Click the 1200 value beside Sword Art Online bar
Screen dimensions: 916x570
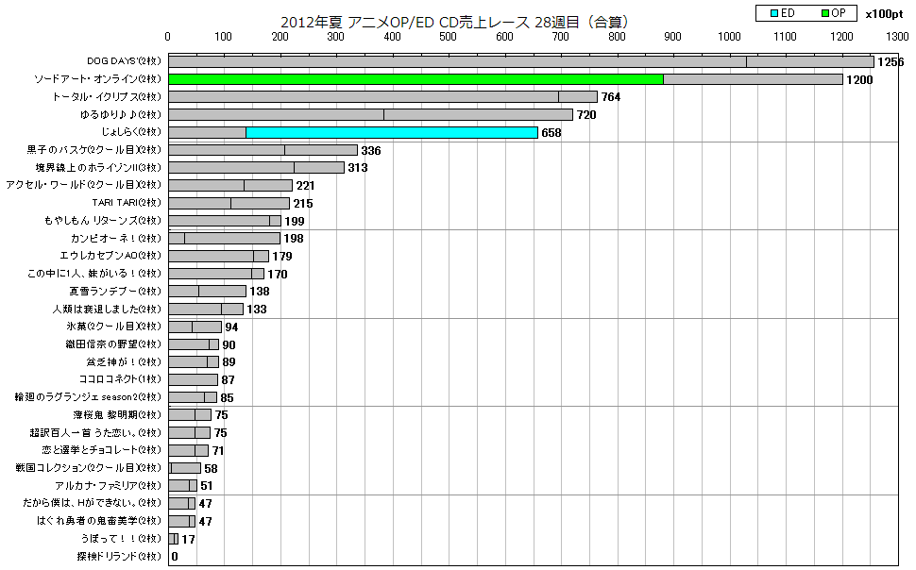tap(859, 80)
